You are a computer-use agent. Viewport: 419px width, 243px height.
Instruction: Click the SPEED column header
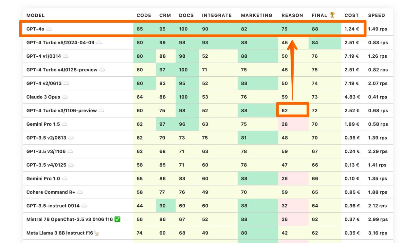(x=376, y=15)
